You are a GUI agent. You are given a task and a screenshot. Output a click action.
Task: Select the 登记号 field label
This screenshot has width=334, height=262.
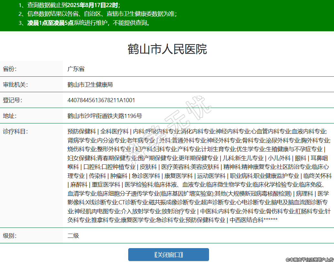tap(13, 100)
